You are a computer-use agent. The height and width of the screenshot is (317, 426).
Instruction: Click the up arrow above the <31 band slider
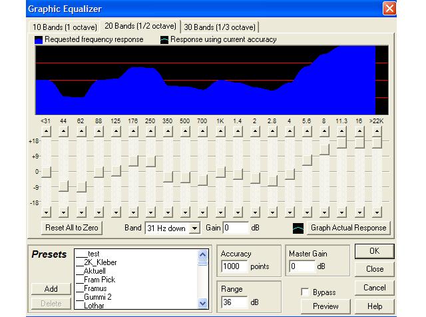[x=46, y=132]
